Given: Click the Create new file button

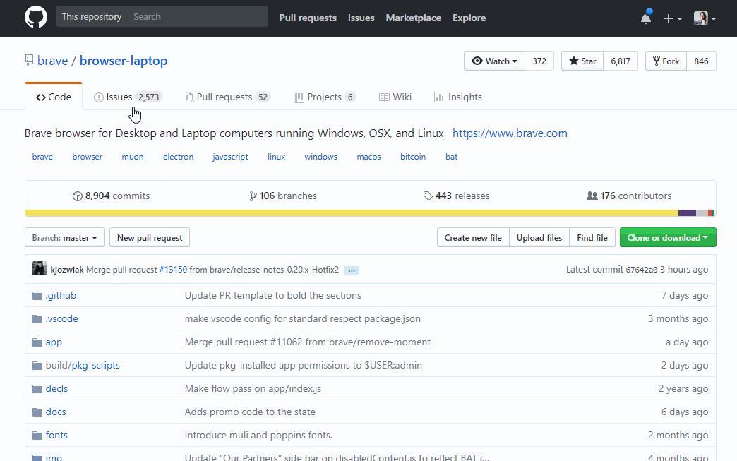Looking at the screenshot, I should tap(473, 238).
